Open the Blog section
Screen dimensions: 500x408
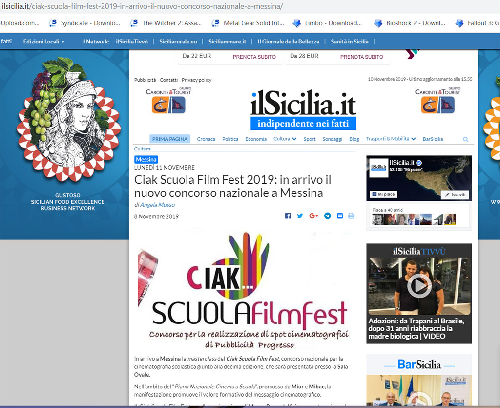pyautogui.click(x=354, y=139)
